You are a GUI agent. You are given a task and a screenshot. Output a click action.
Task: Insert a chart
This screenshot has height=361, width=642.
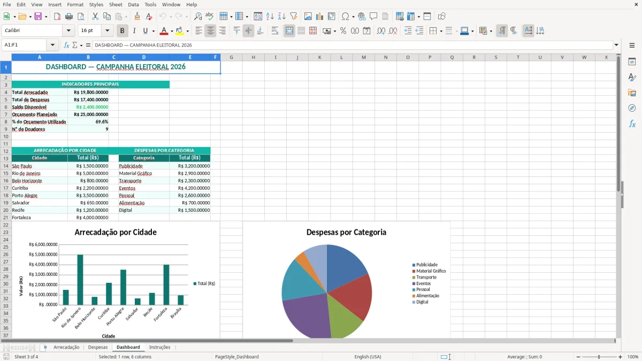pos(319,17)
